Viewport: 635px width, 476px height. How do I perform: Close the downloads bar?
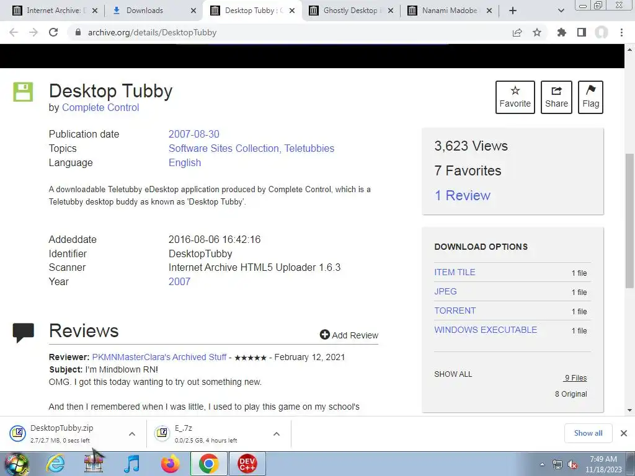(624, 433)
